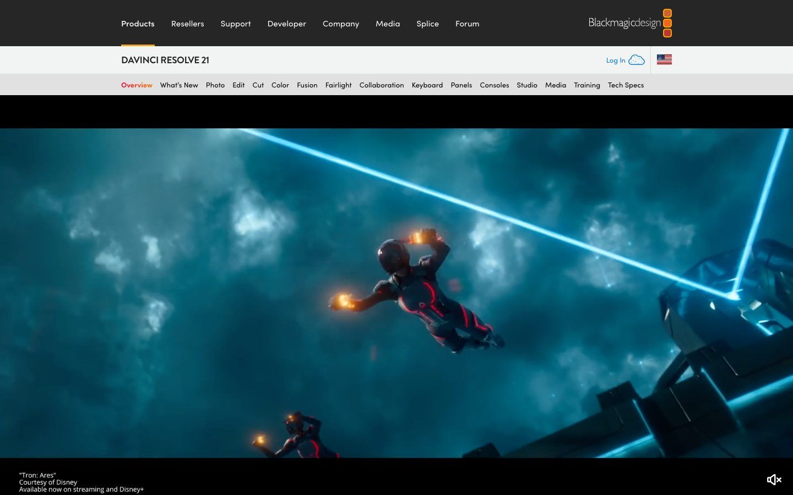793x495 pixels.
Task: Click the Log In link
Action: point(616,60)
